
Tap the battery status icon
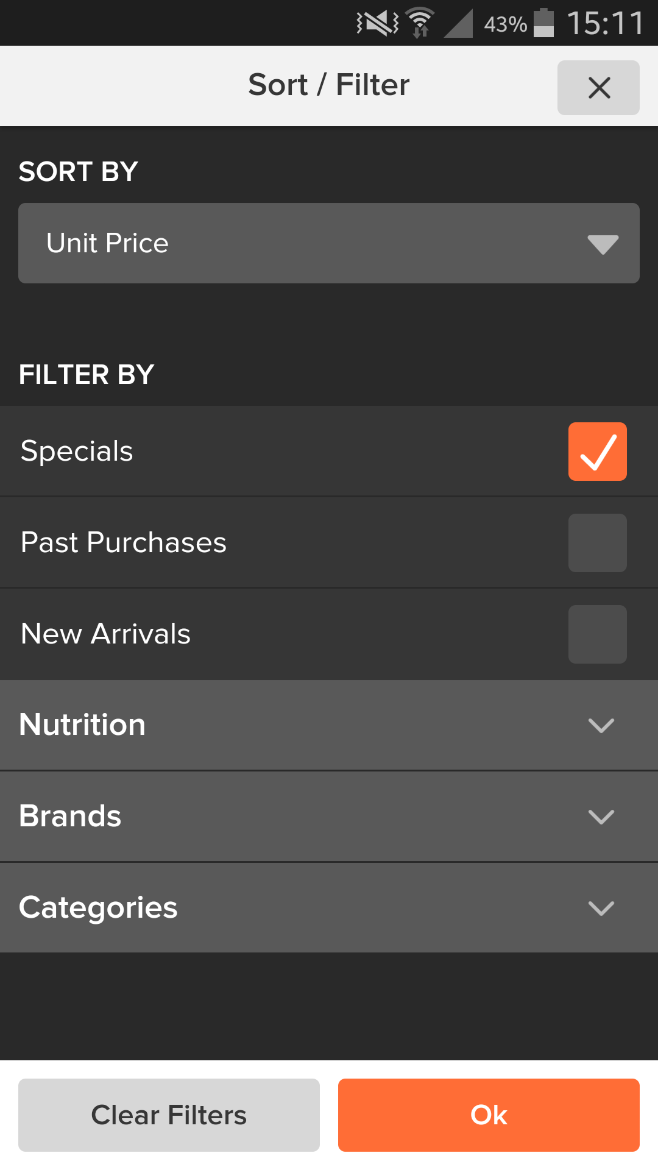543,24
